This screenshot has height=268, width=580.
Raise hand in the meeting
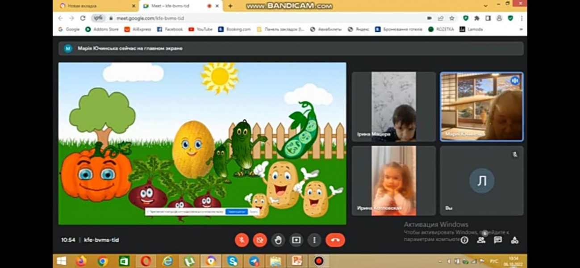tap(278, 240)
